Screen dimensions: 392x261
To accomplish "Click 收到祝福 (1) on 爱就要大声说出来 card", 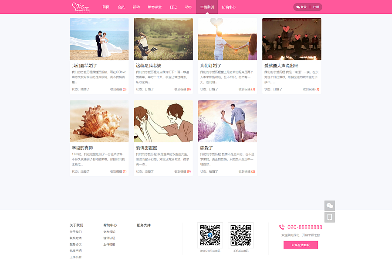I will coord(311,89).
